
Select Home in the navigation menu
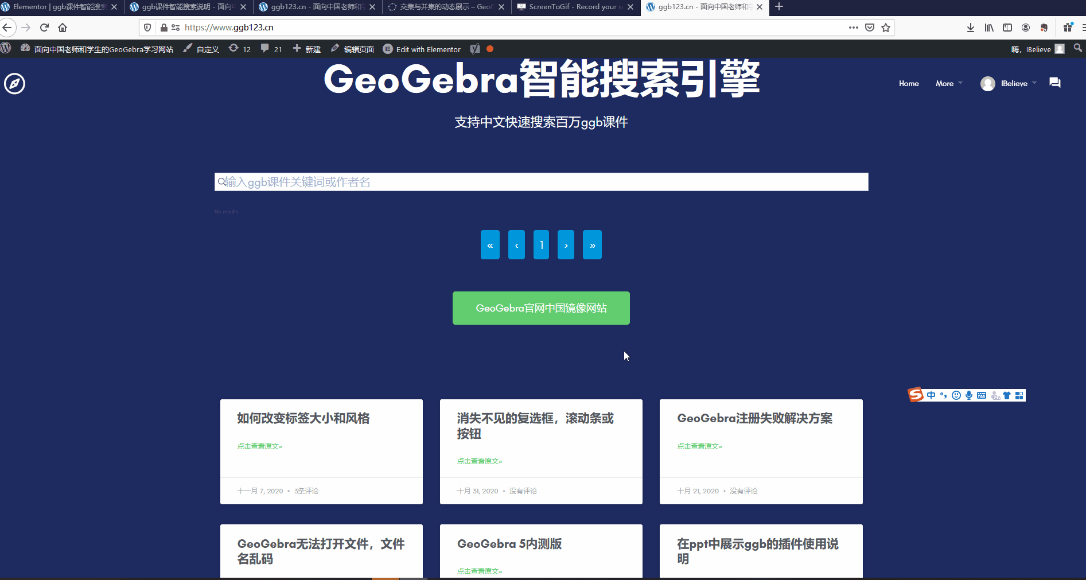pyautogui.click(x=908, y=83)
